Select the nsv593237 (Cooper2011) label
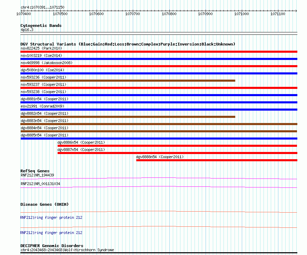Image resolution: width=307 pixels, height=255 pixels. 43,84
